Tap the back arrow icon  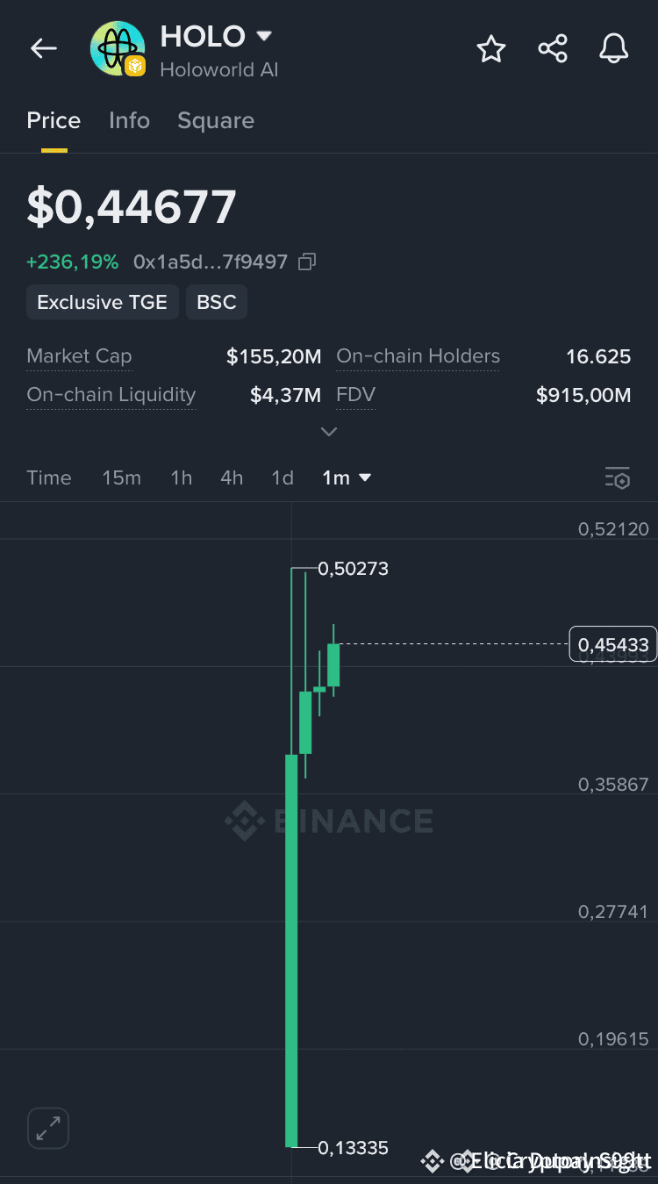(x=43, y=49)
